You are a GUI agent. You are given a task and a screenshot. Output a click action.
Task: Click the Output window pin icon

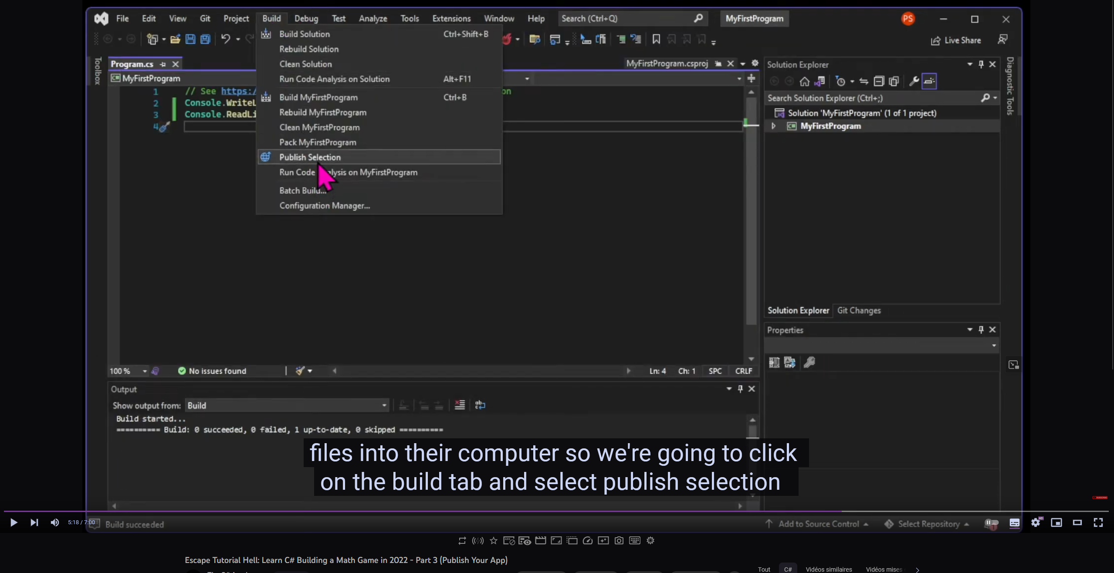pos(740,387)
